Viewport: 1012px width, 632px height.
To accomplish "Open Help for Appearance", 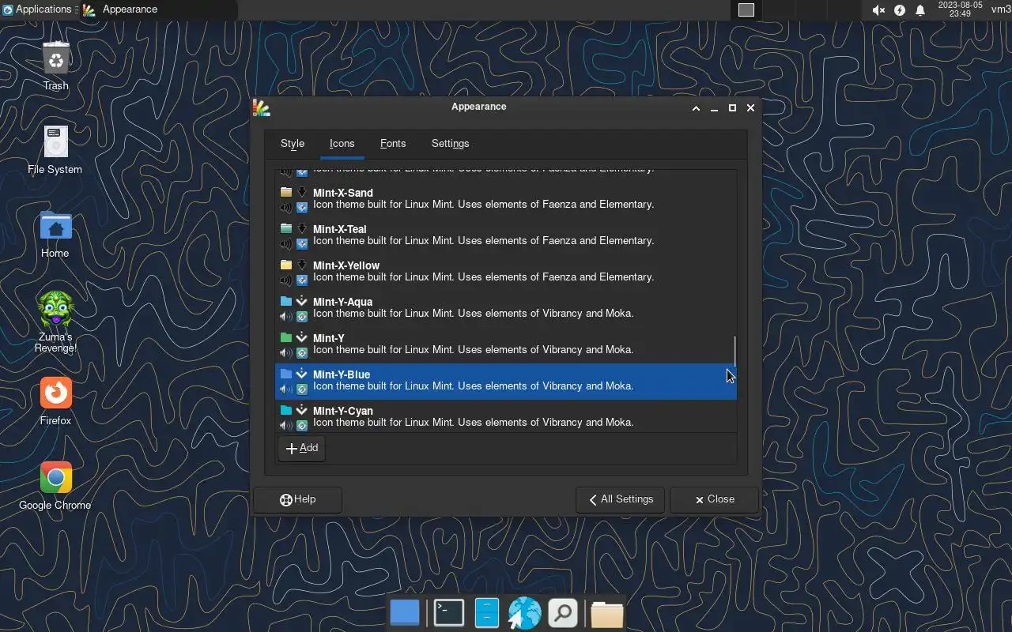I will click(x=298, y=499).
